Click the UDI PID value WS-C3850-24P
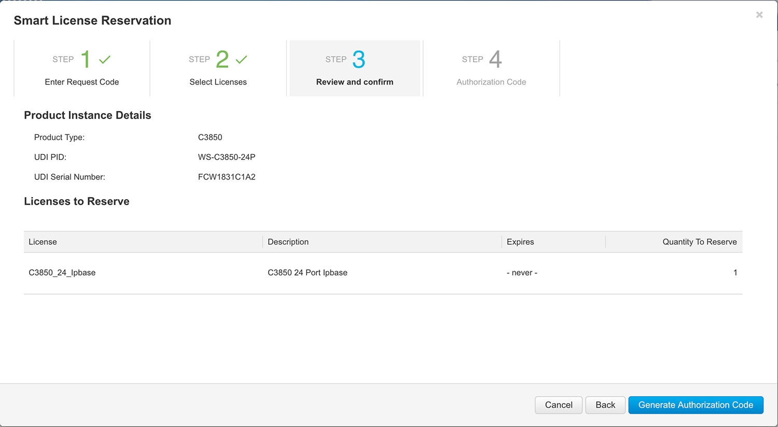Image resolution: width=778 pixels, height=427 pixels. tap(227, 157)
